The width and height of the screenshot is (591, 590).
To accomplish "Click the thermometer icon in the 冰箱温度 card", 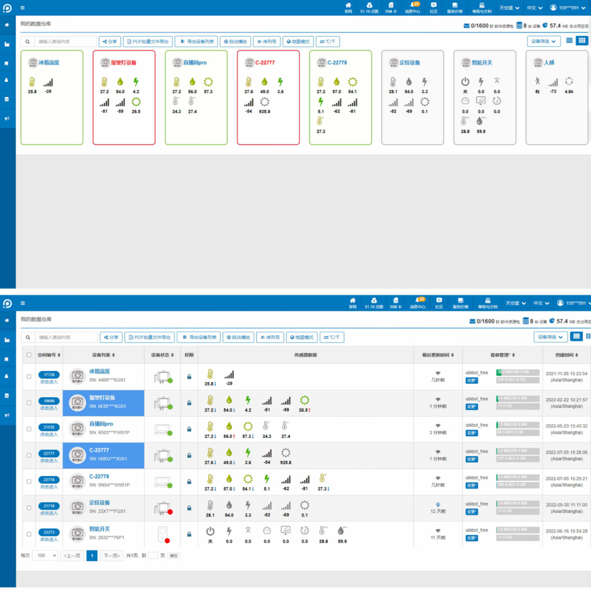I will 32,83.
